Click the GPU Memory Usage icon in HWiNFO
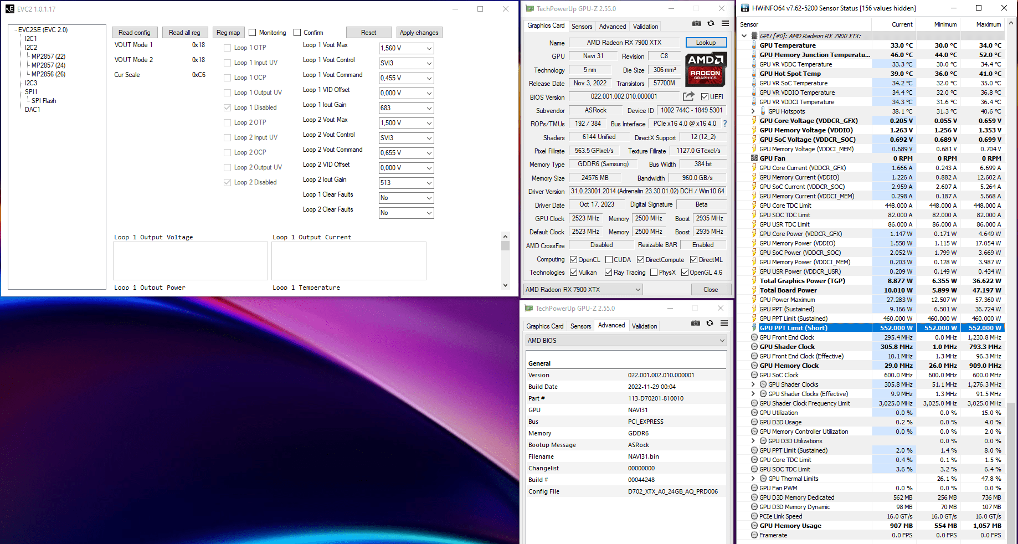1018x544 pixels. point(754,526)
